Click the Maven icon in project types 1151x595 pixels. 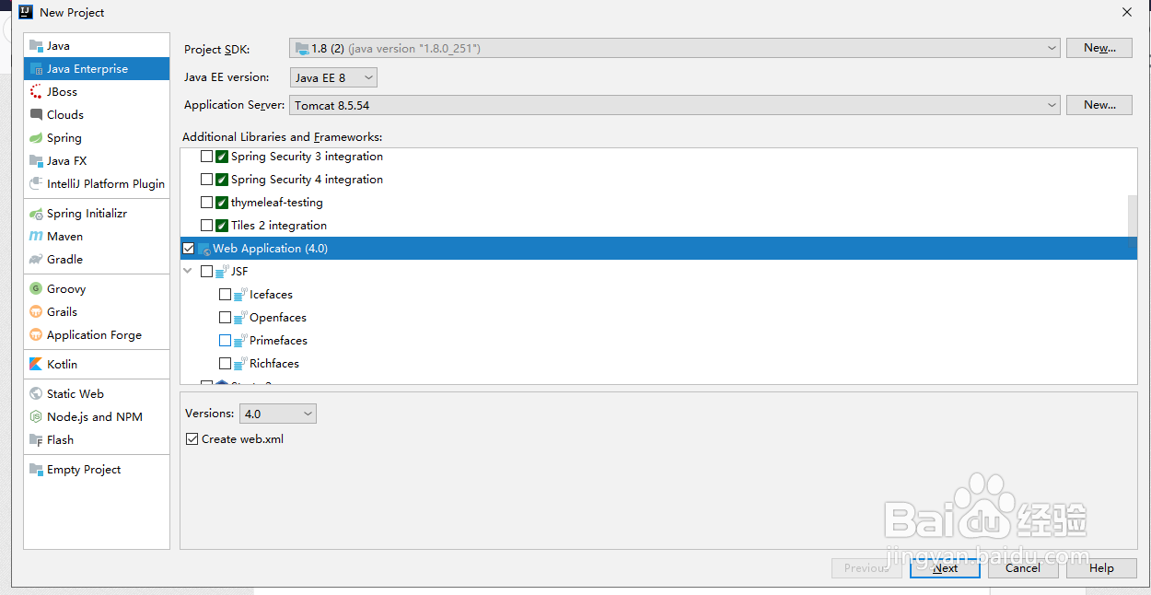pyautogui.click(x=36, y=237)
